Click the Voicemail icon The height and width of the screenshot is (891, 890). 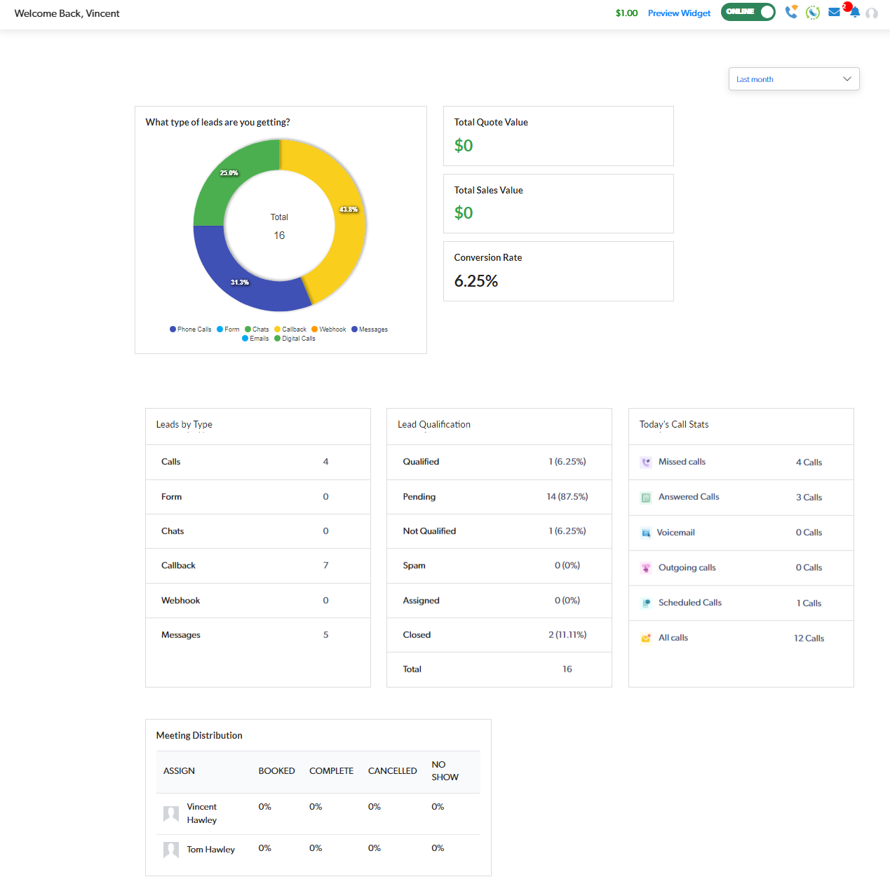[x=646, y=533]
